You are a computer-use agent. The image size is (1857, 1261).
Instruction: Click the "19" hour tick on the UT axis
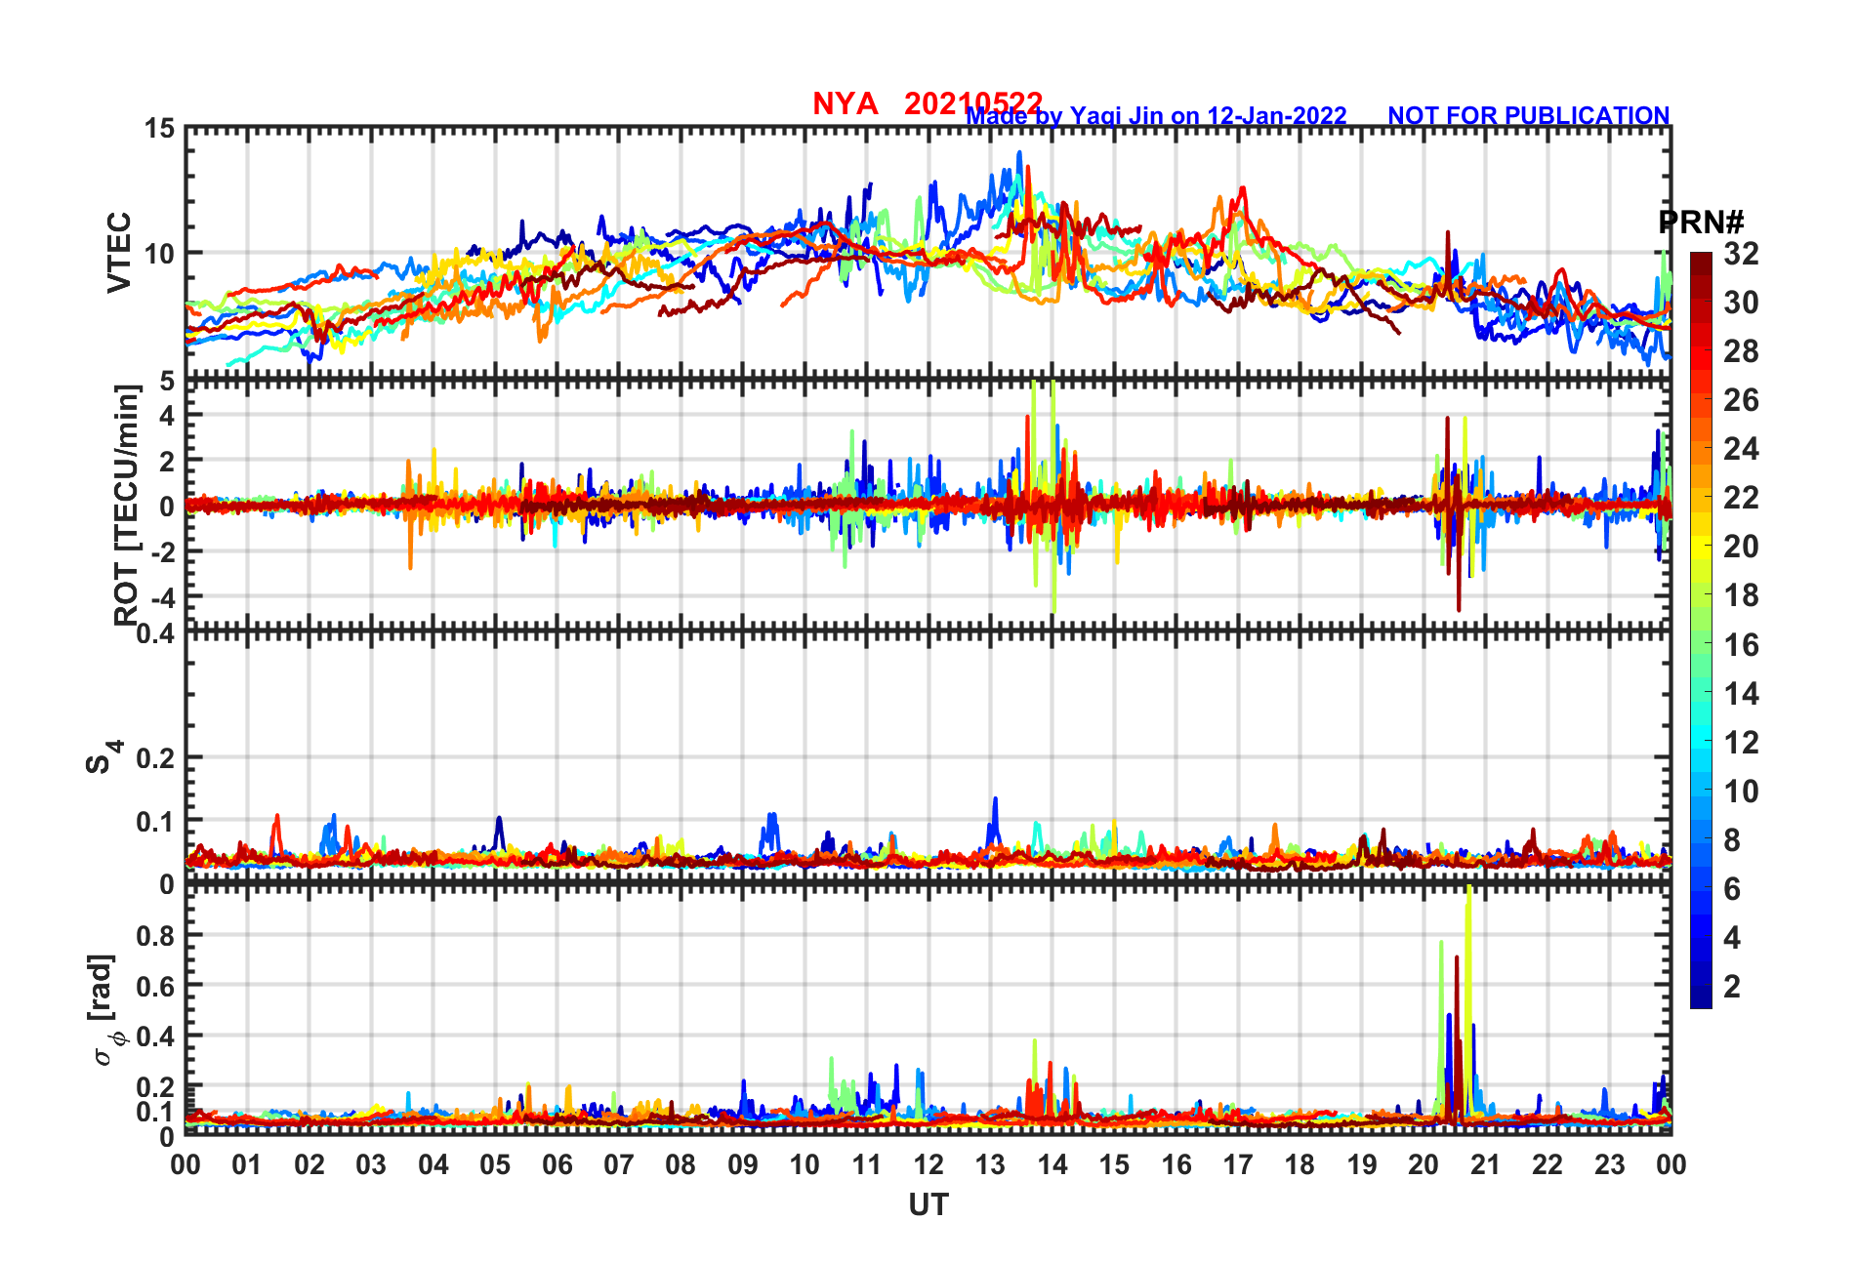1362,1164
